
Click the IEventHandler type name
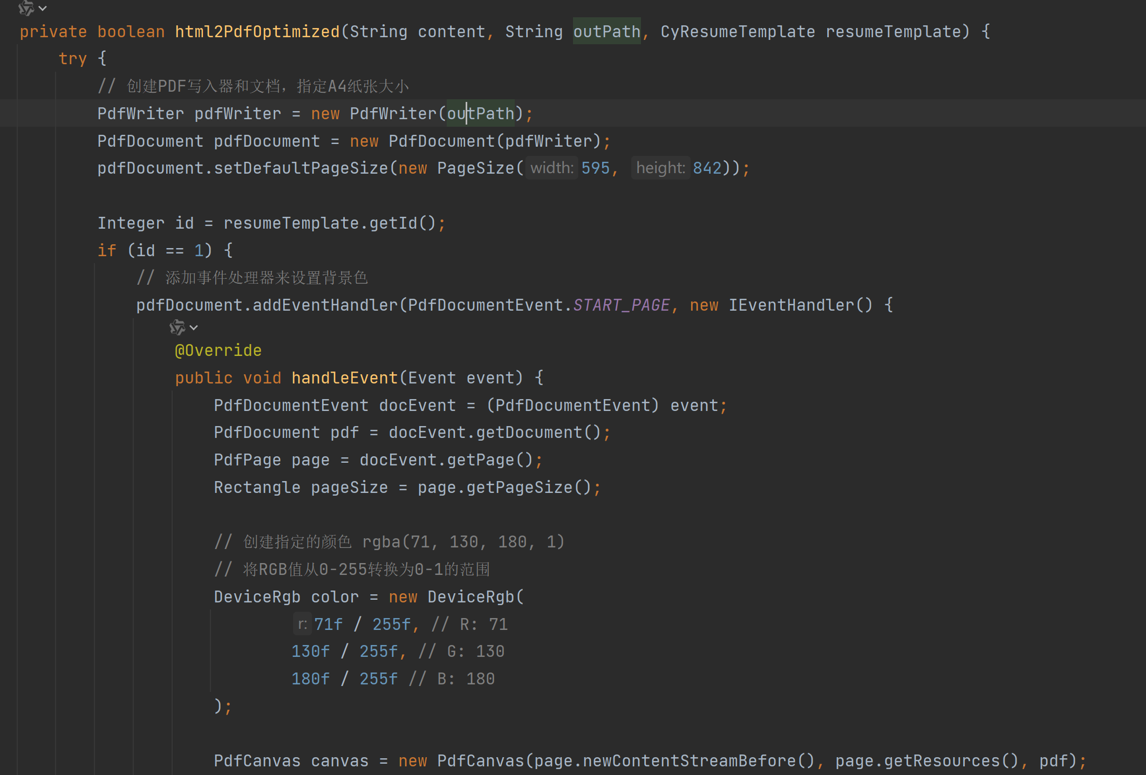[x=791, y=305]
